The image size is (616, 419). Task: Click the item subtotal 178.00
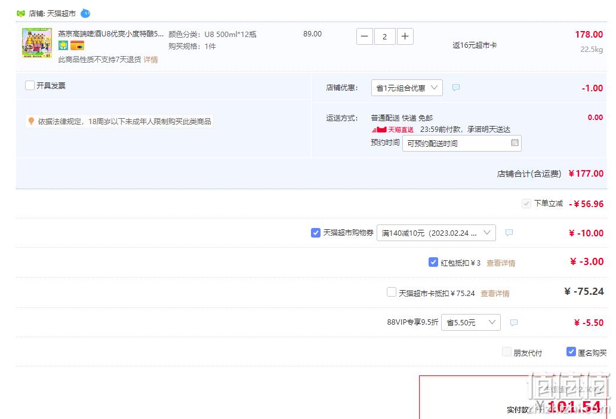coord(589,35)
